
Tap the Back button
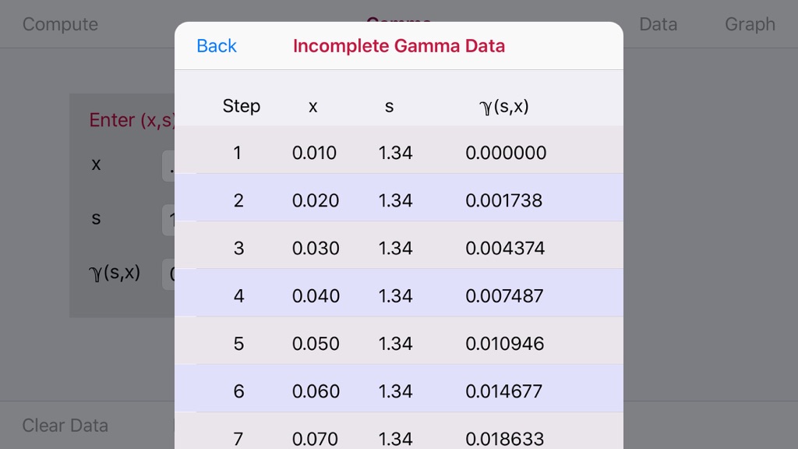pyautogui.click(x=217, y=46)
